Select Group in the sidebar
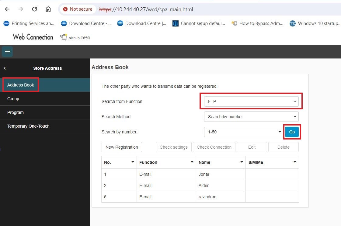The image size is (341, 226). (x=13, y=99)
